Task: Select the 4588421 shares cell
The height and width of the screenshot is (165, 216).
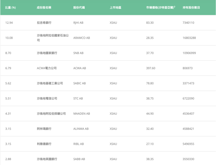Action: (x=188, y=129)
